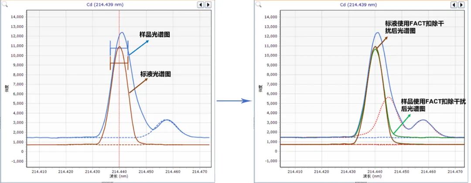471x183 pixels.
Task: Click the blue sample peak in left chart
Action: pyautogui.click(x=122, y=32)
